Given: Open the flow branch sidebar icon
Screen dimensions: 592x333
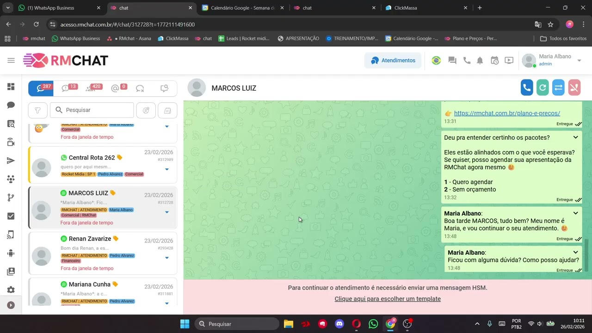Looking at the screenshot, I should point(11,197).
